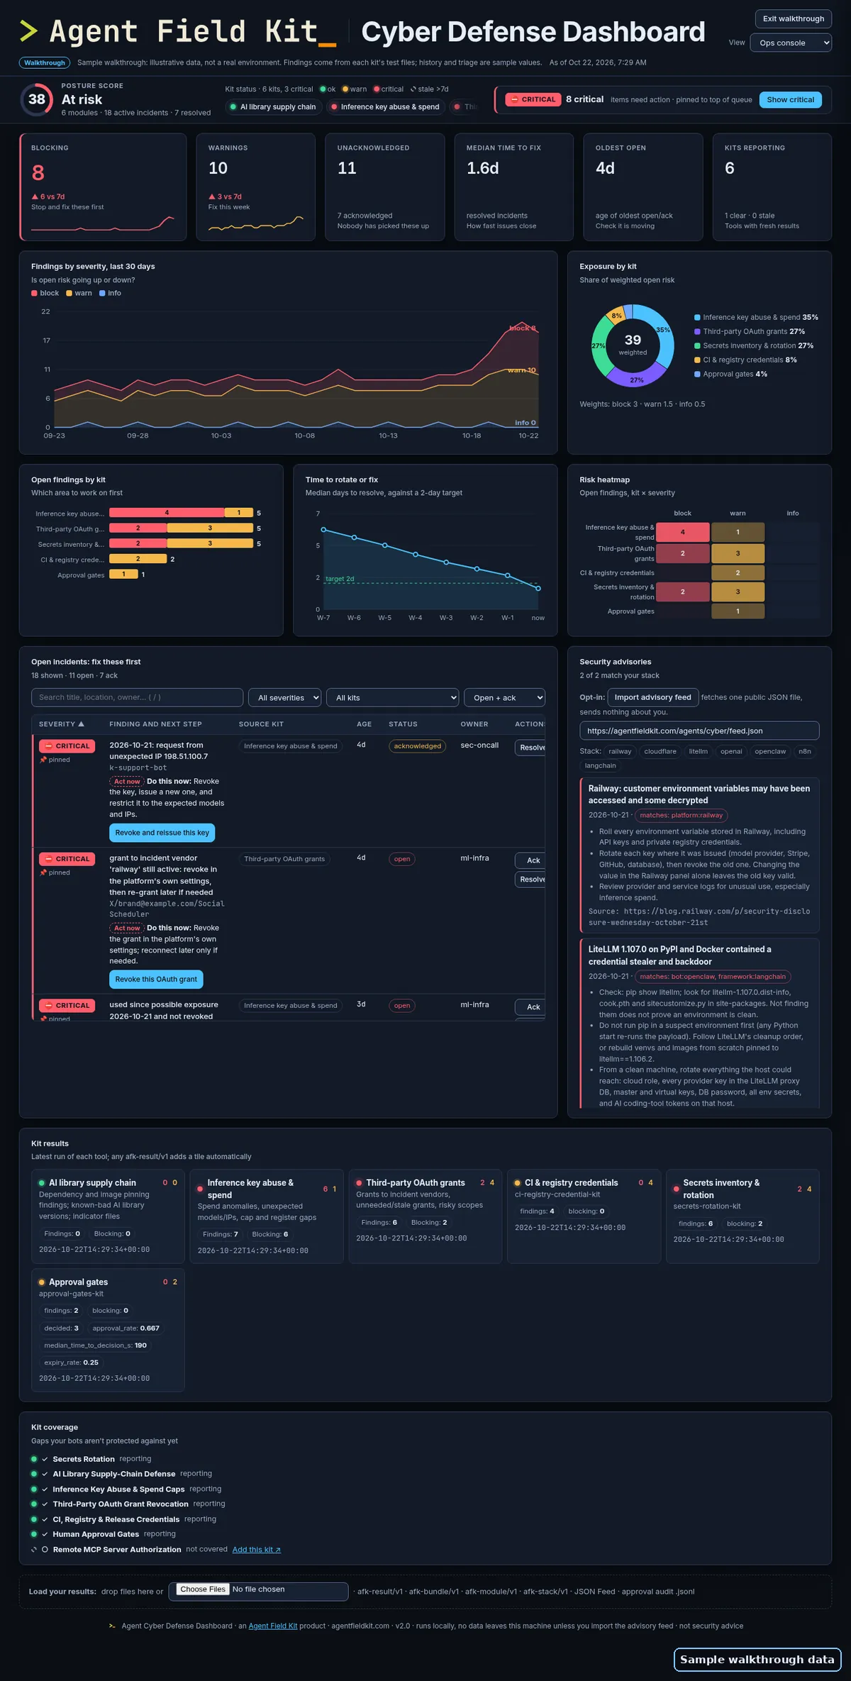Viewport: 851px width, 1681px height.
Task: Click the pin icon under the railway grant incident
Action: (x=43, y=872)
